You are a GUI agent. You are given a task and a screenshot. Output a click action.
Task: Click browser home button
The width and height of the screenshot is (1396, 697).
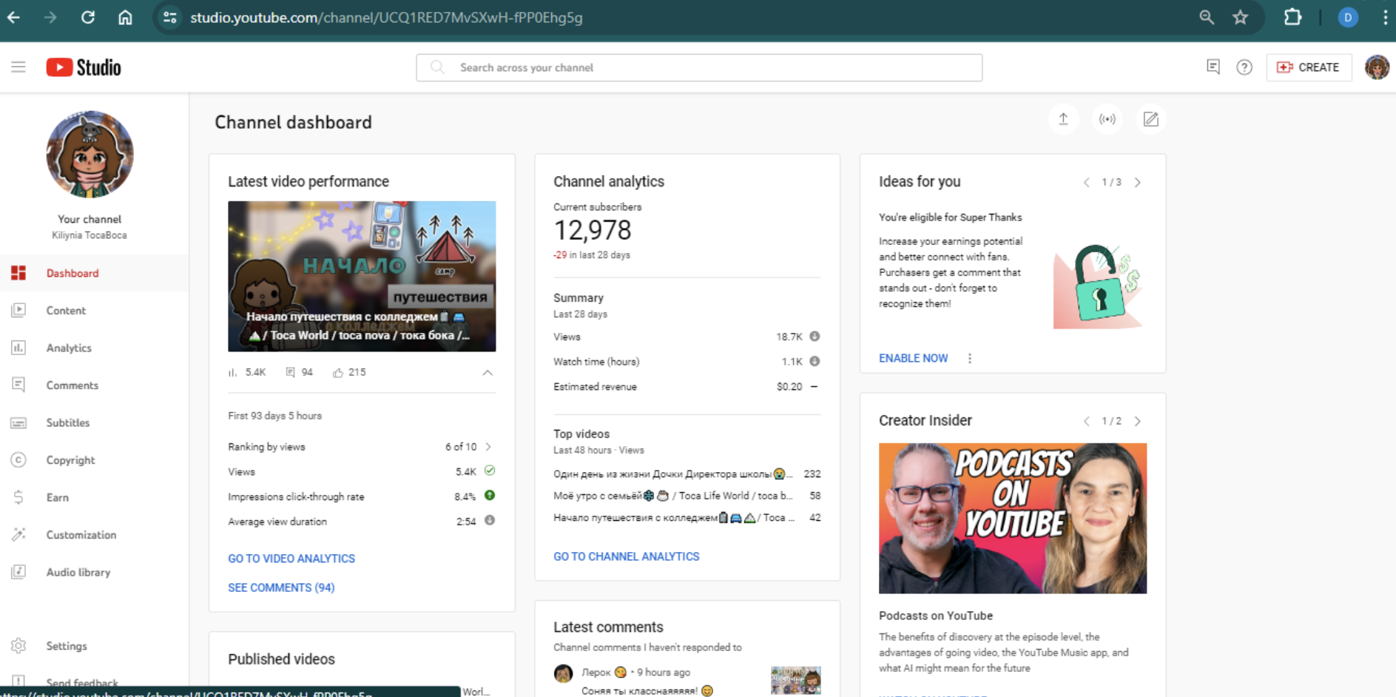pos(125,17)
